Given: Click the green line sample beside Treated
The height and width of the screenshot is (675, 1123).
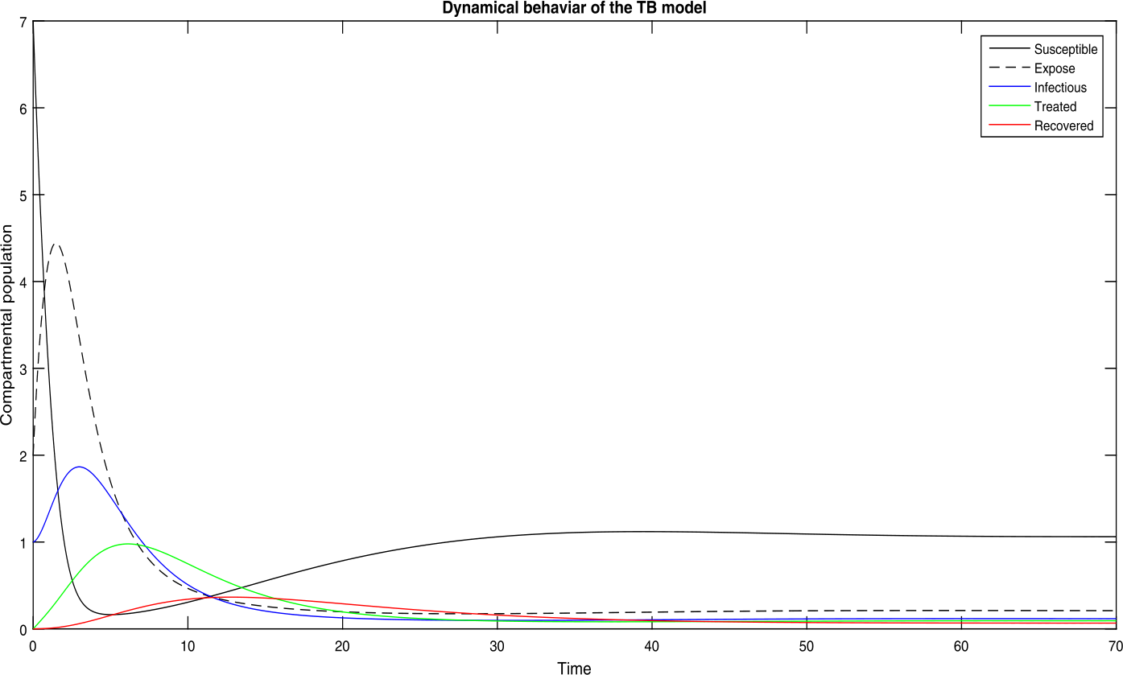Looking at the screenshot, I should click(x=1009, y=107).
